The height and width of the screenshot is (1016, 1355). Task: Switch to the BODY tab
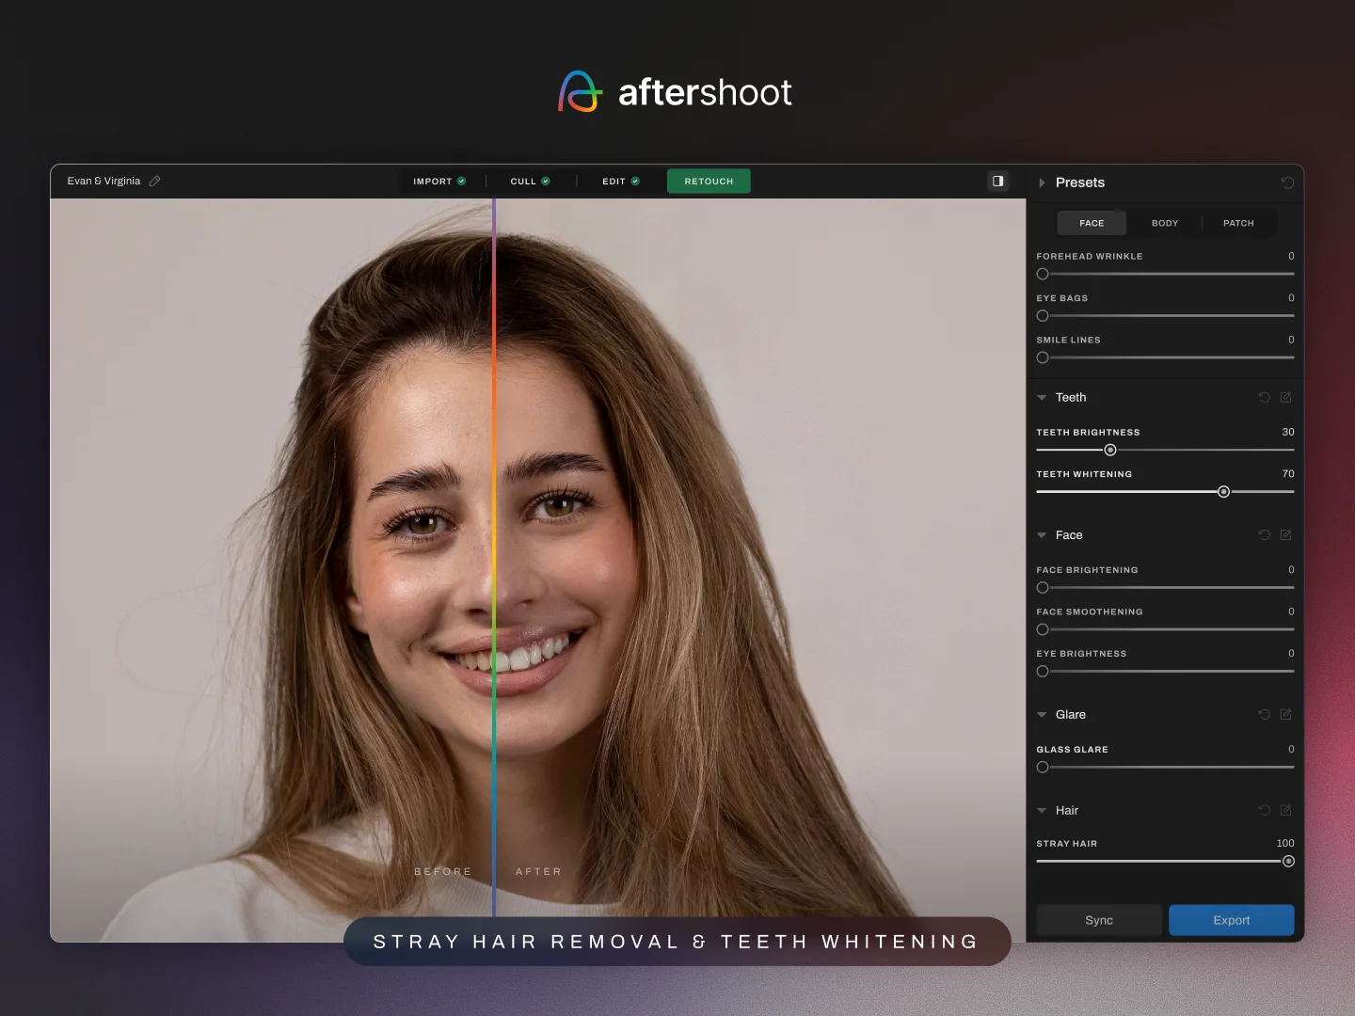tap(1165, 223)
